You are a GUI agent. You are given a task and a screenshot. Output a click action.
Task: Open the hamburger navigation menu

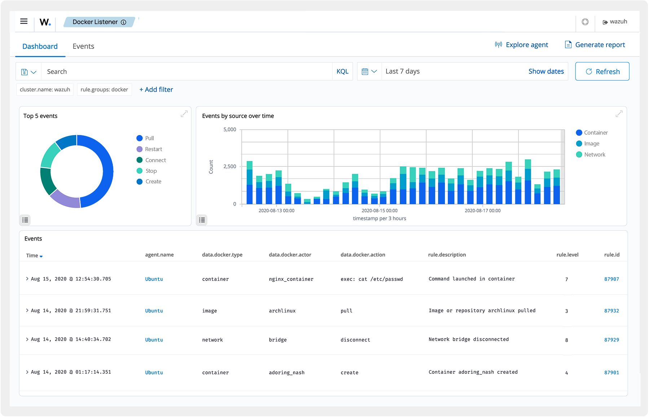click(24, 22)
